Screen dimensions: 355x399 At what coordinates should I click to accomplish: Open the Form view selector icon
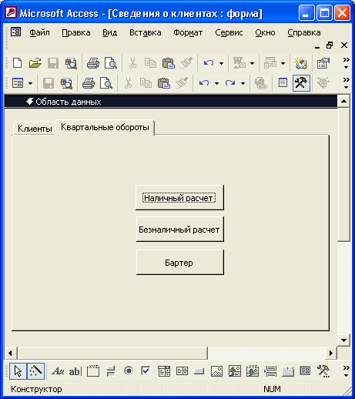pyautogui.click(x=18, y=83)
